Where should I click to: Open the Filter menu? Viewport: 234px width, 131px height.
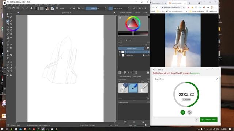(36, 5)
